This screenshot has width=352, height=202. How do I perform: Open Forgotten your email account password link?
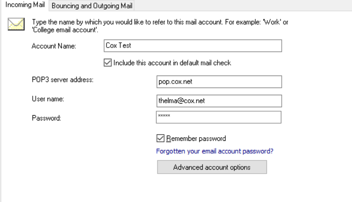click(x=215, y=151)
